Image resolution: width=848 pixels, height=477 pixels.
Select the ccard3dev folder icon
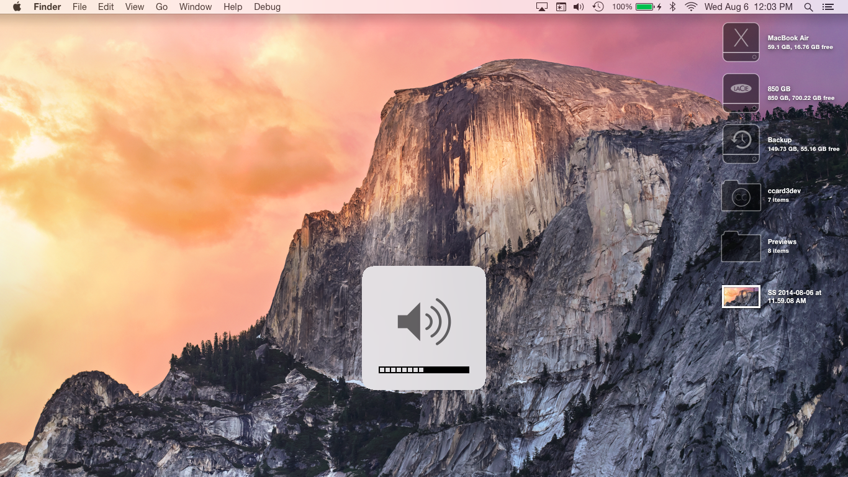point(741,196)
